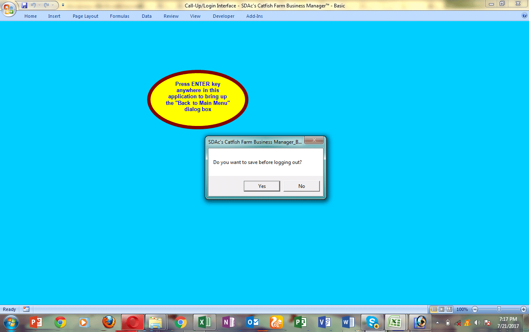Show hidden system tray icons arrow
Image resolution: width=529 pixels, height=332 pixels.
[437, 323]
